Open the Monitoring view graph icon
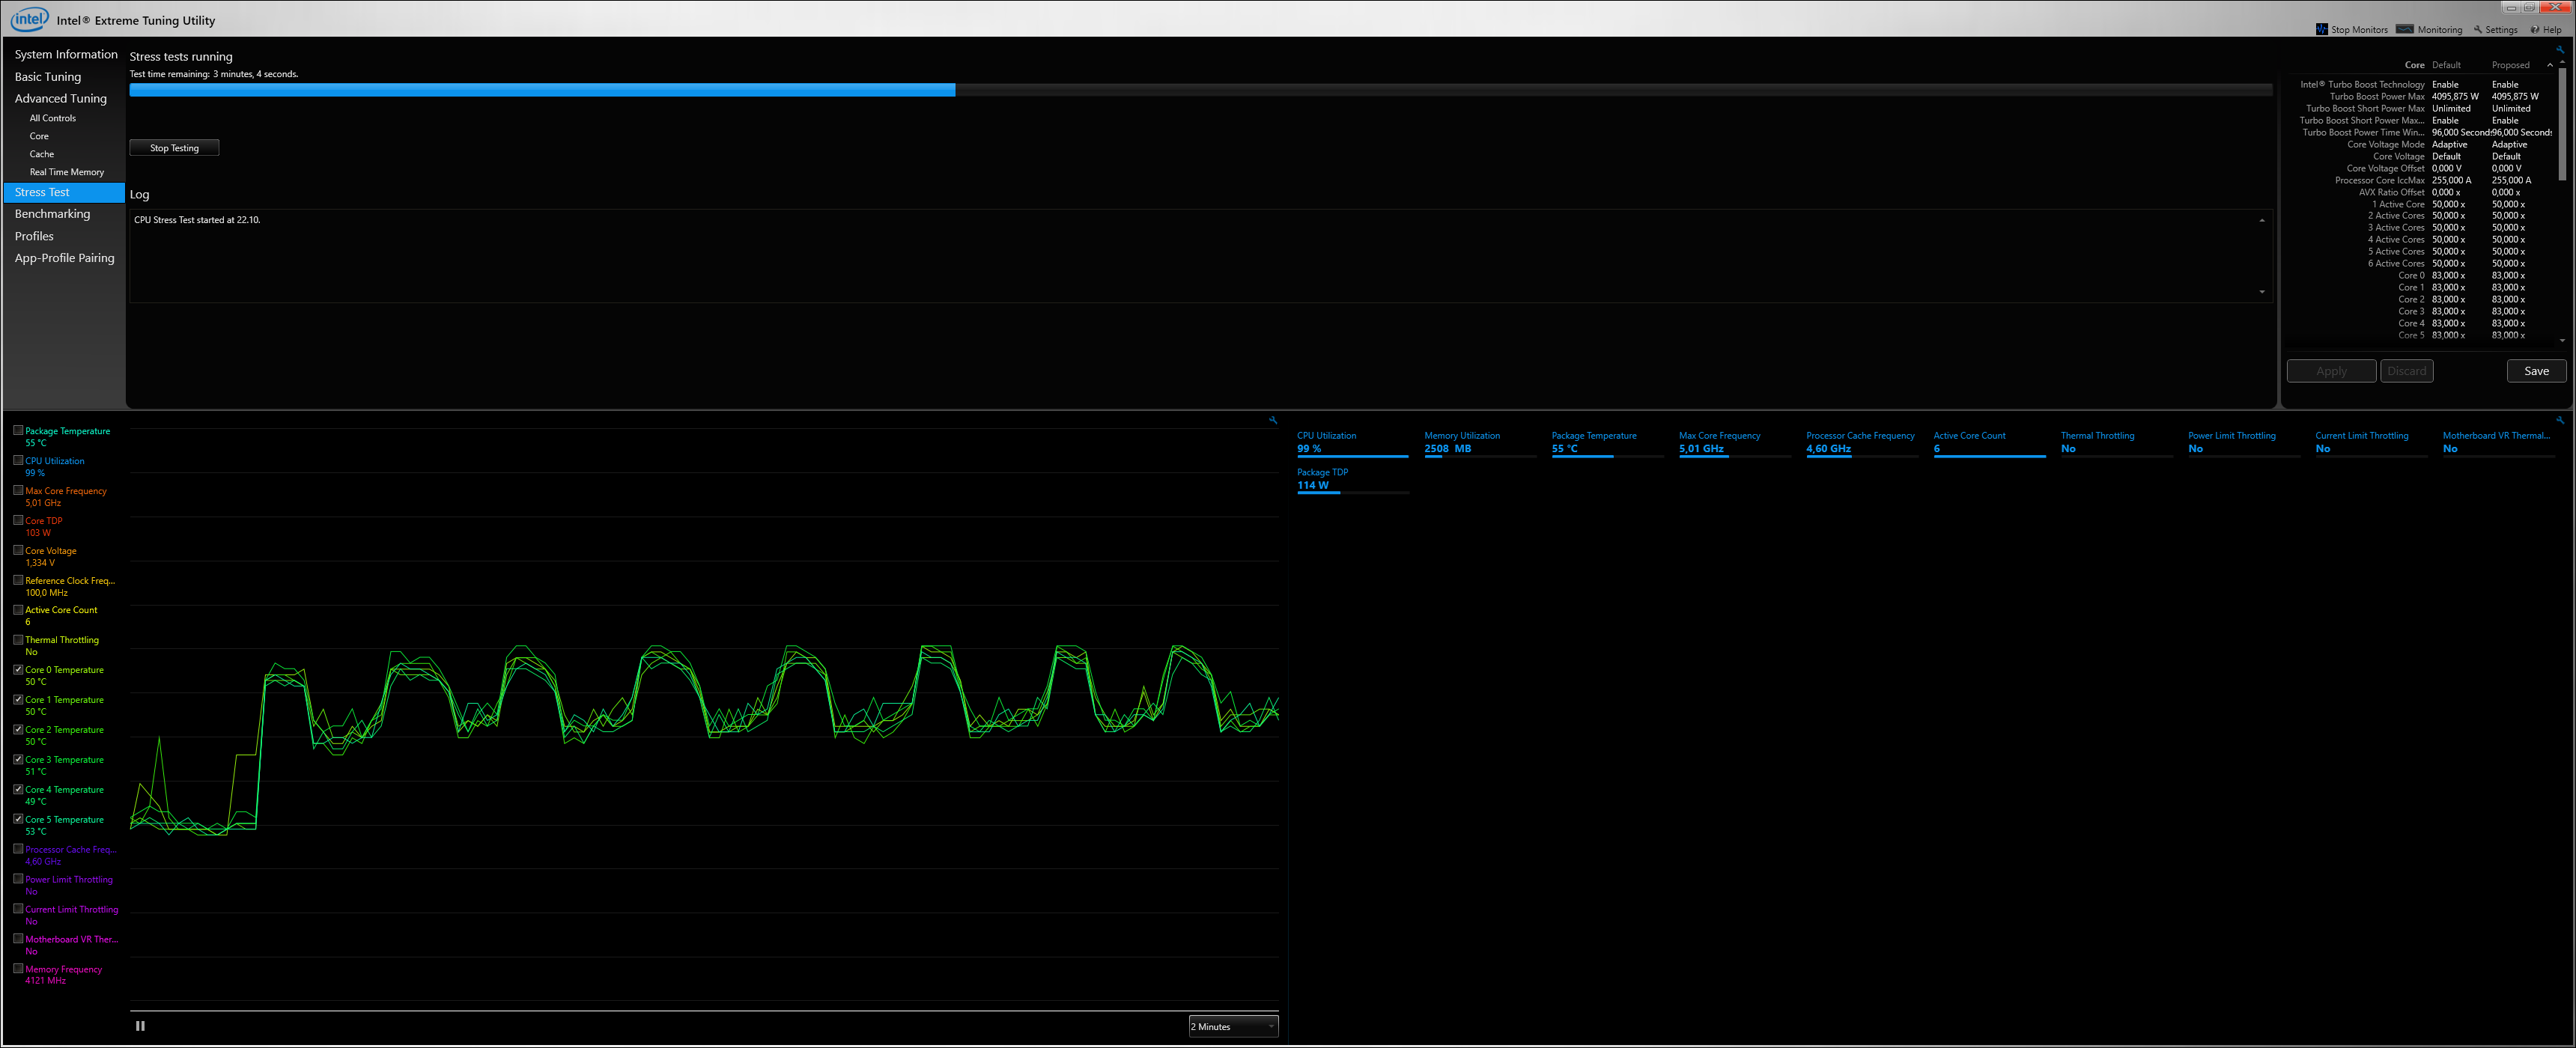This screenshot has width=2576, height=1048. pyautogui.click(x=2405, y=29)
